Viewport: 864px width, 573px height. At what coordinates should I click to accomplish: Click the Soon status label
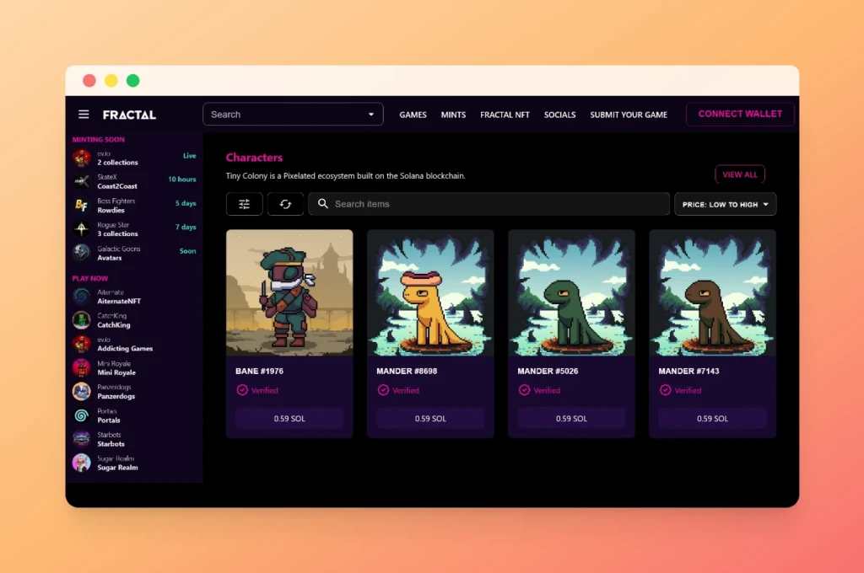click(188, 251)
